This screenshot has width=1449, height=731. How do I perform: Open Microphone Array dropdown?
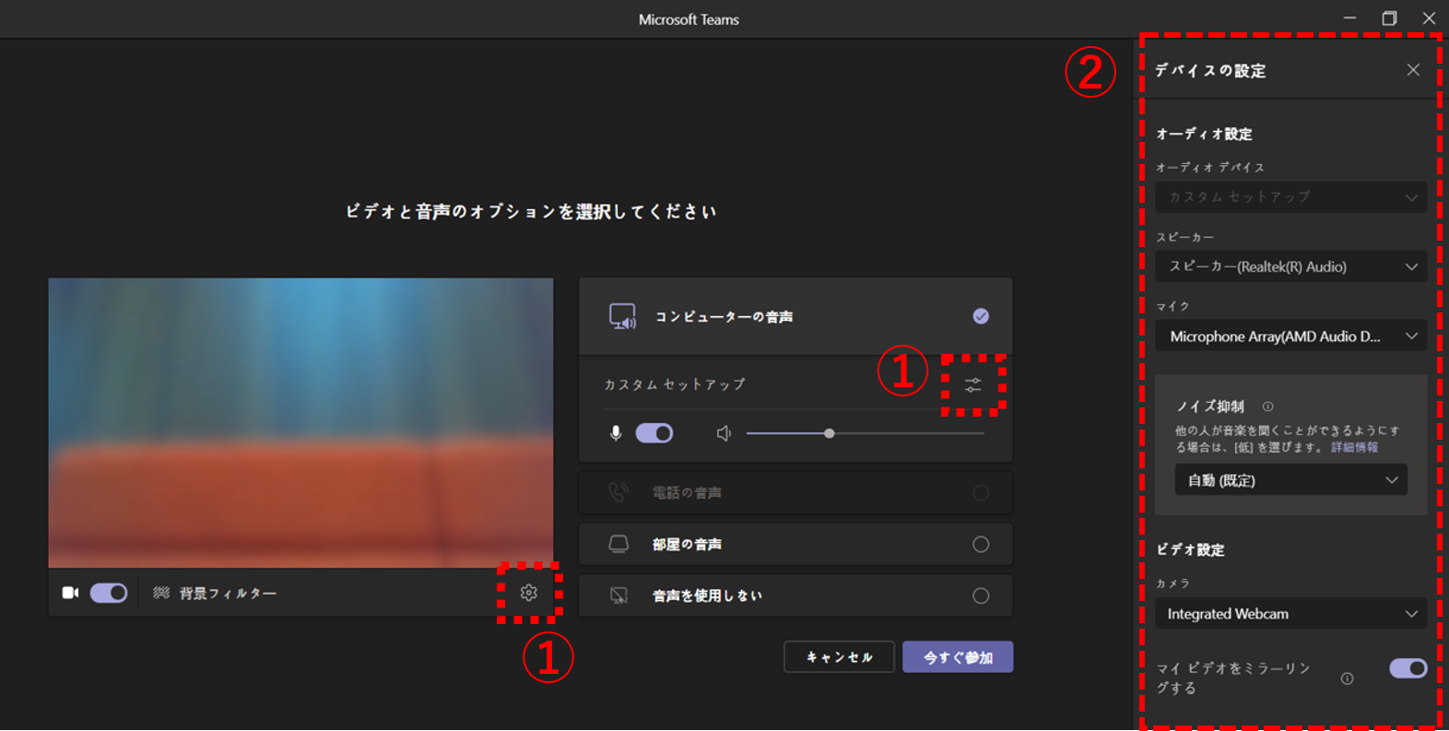pos(1291,336)
